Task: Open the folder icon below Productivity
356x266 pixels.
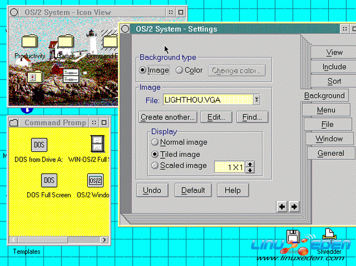Action: (35, 77)
